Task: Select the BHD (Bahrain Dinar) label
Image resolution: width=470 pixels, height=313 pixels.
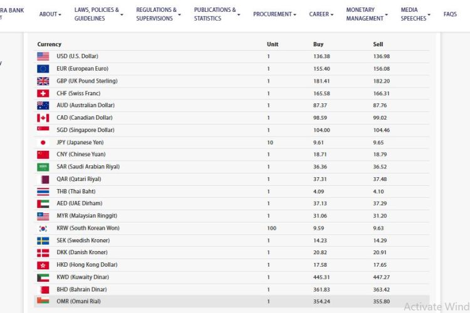Action: tap(81, 290)
